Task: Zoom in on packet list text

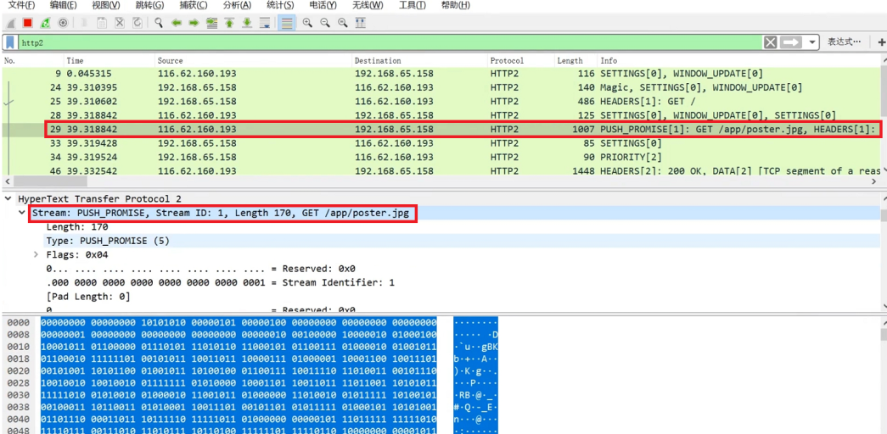Action: pyautogui.click(x=307, y=23)
